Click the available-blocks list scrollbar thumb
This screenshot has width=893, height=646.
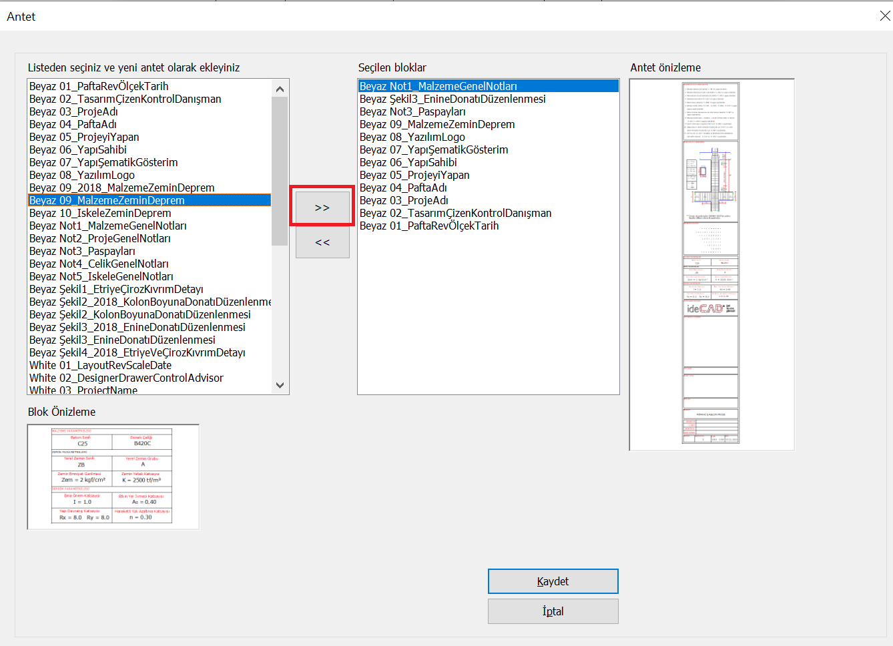(280, 171)
